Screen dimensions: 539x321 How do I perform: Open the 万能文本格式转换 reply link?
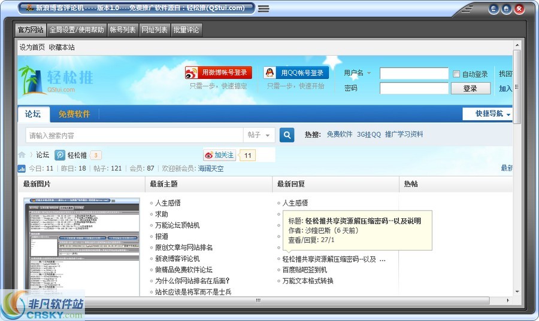coord(308,281)
